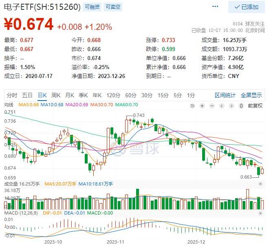The image size is (269, 246).
Task: Click the 2023-12 date axis label
Action: (x=196, y=242)
